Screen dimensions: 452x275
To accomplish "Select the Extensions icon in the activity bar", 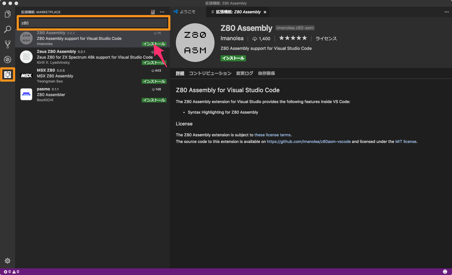I will (8, 75).
